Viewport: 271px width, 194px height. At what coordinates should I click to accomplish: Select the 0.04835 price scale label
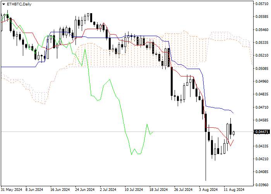coord(262,94)
